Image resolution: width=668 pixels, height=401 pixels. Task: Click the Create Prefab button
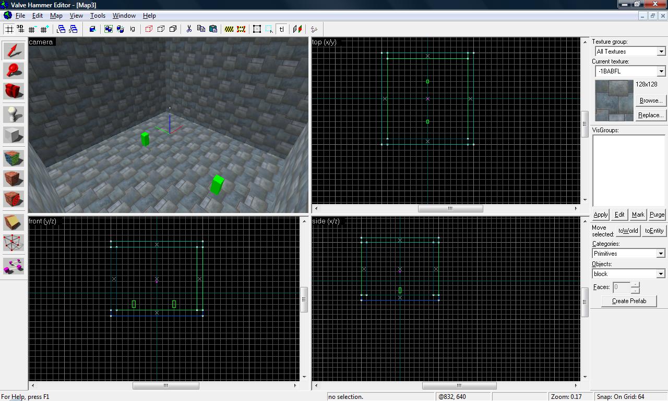click(x=628, y=301)
